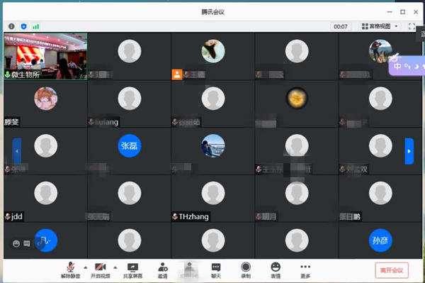Go to next participant page arrow
425x283 pixels.
point(409,151)
